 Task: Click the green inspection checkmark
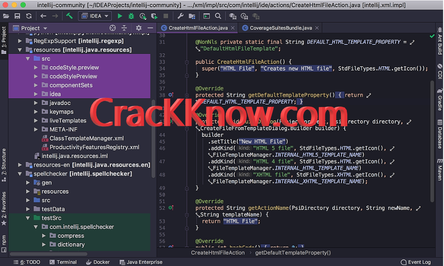[x=432, y=36]
